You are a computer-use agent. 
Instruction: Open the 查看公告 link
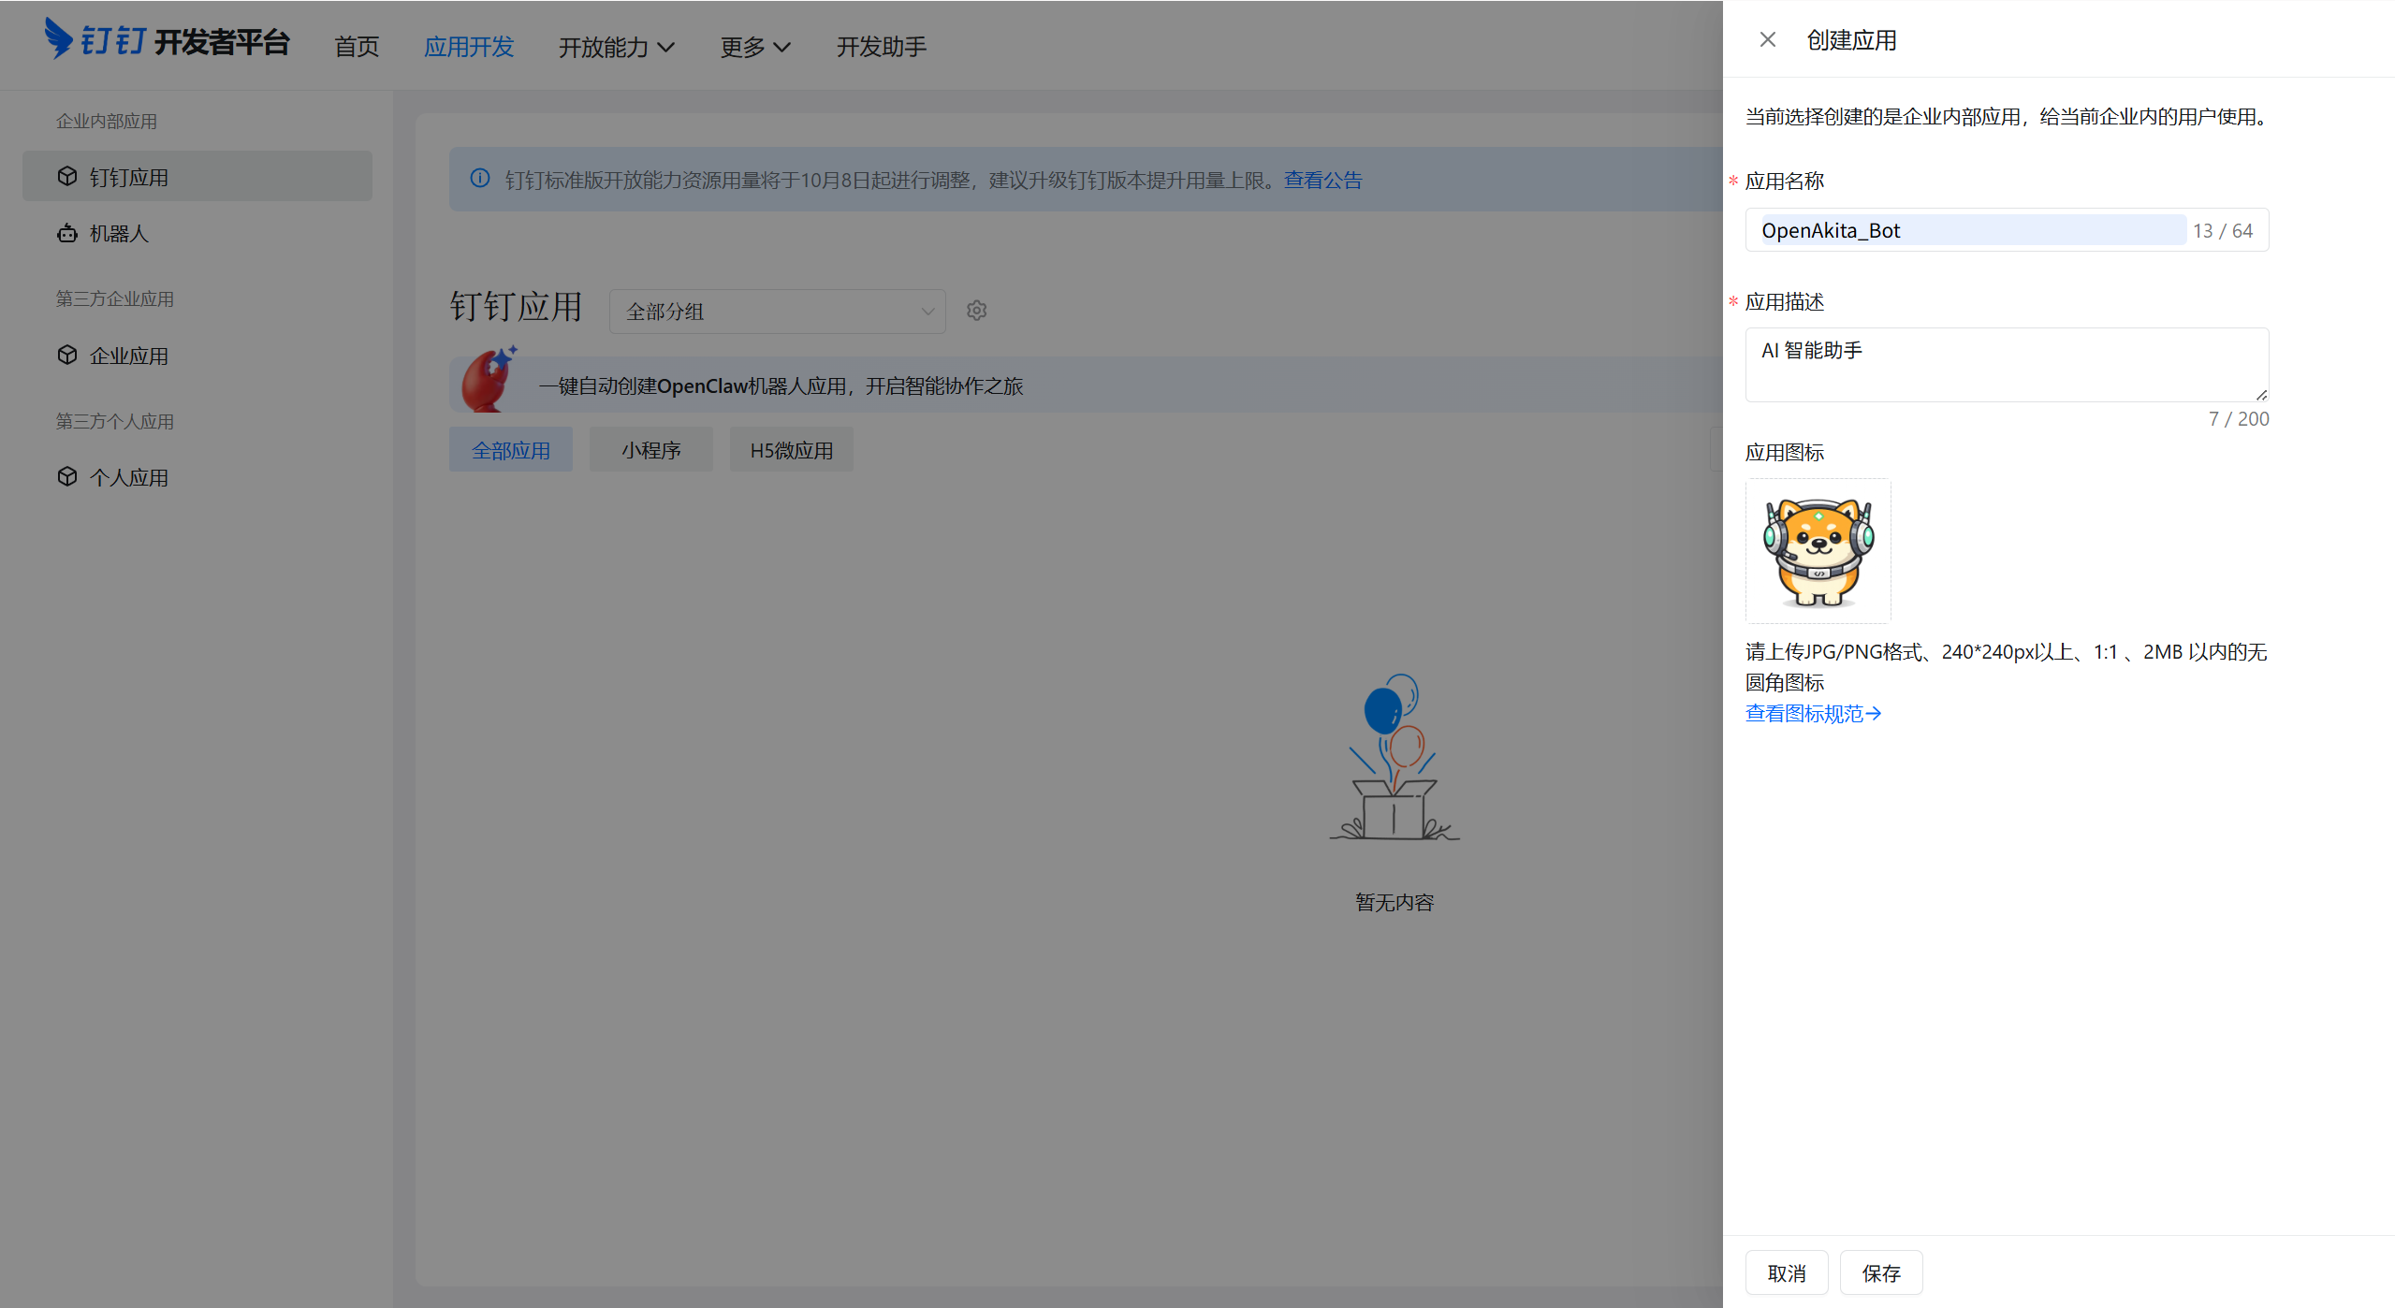click(x=1322, y=180)
